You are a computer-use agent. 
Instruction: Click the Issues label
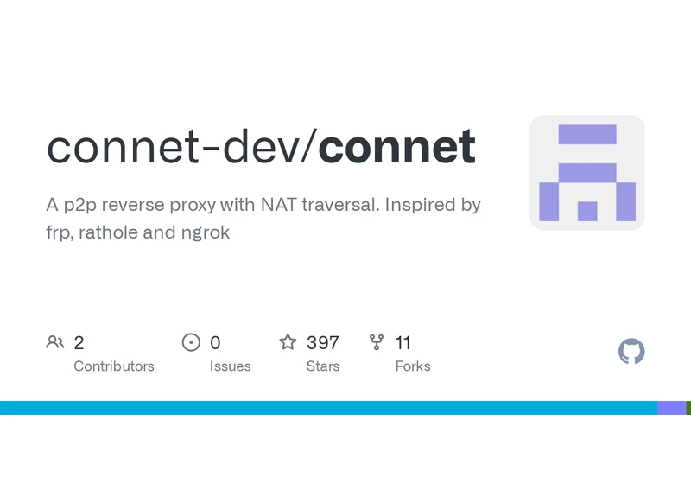[x=230, y=366]
